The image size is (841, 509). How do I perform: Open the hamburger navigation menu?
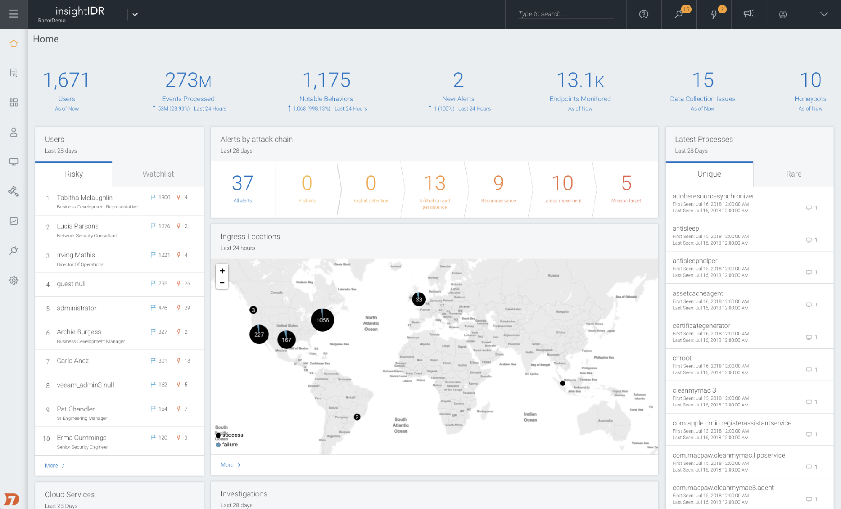click(13, 14)
